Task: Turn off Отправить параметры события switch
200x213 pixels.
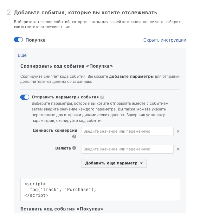Action: point(25,97)
